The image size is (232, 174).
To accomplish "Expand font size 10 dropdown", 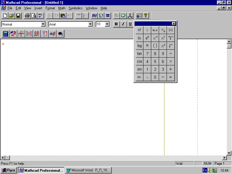I will [x=107, y=24].
